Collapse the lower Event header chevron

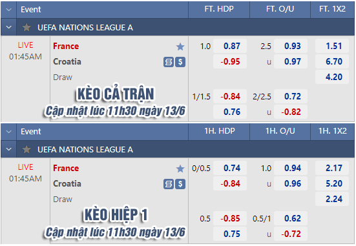coord(8,132)
